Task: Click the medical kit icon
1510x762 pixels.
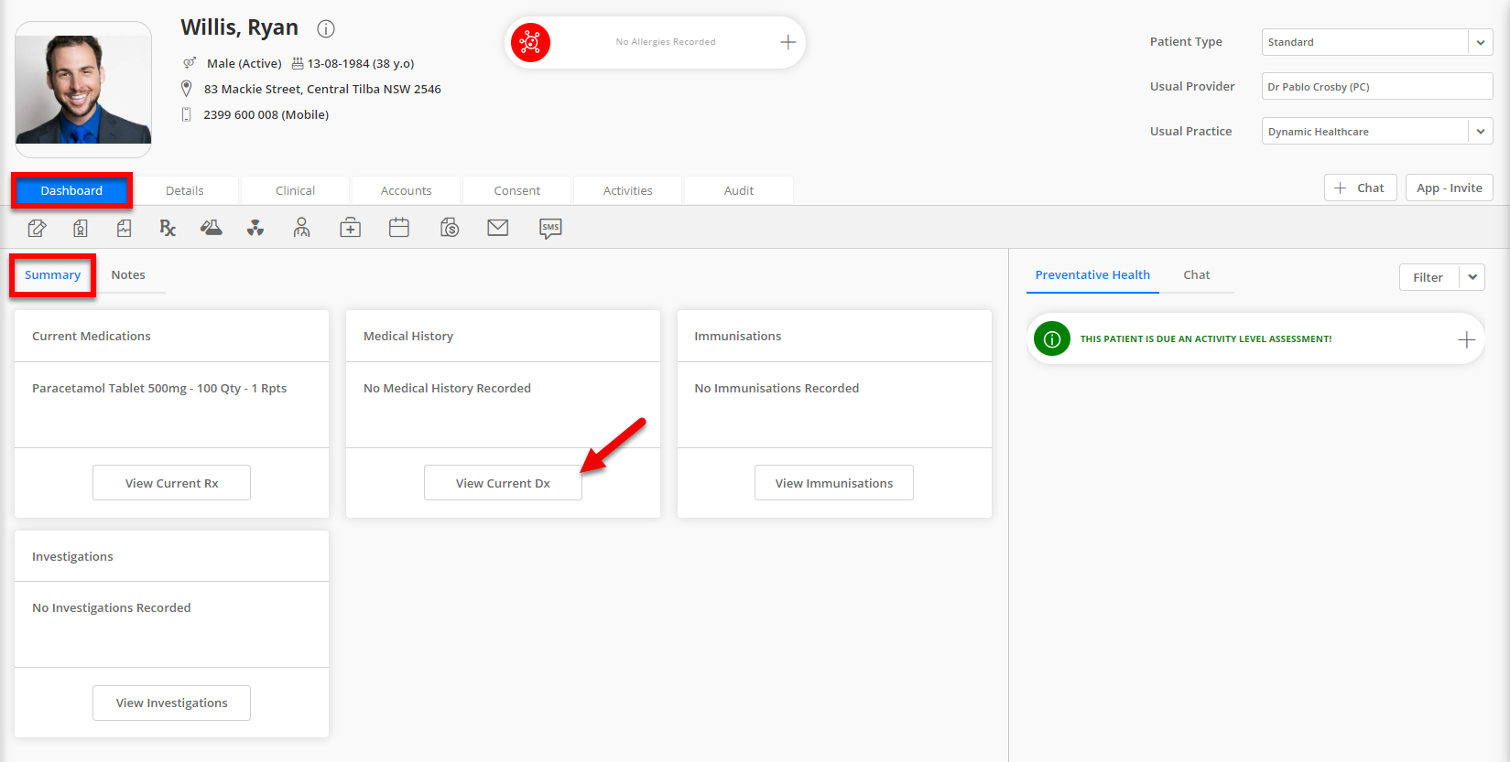Action: (351, 228)
